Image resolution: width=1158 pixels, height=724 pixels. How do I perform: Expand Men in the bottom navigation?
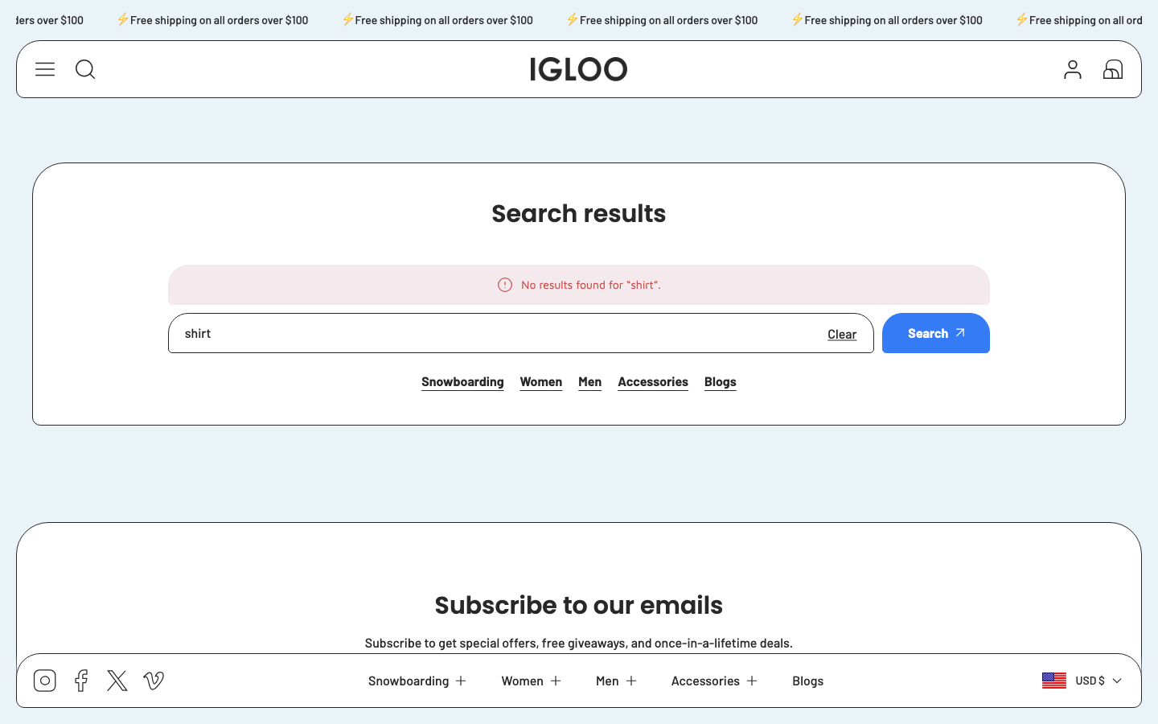(617, 681)
